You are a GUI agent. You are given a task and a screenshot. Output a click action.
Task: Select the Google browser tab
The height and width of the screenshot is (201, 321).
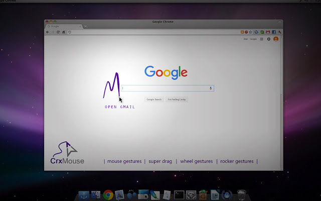[x=64, y=26]
